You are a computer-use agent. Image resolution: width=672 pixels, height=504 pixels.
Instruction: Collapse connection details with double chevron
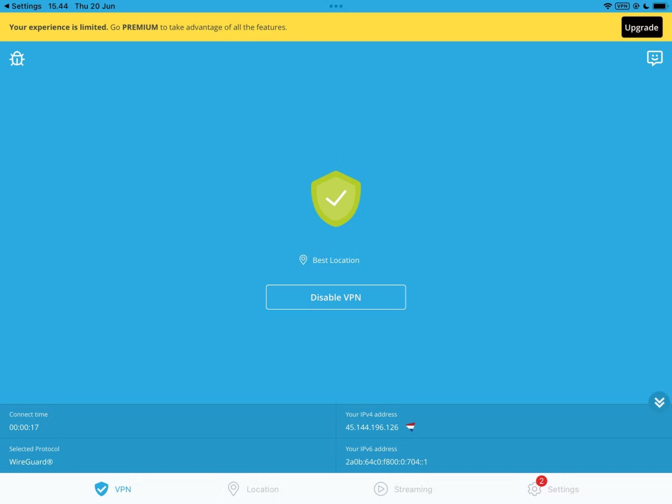pos(659,402)
